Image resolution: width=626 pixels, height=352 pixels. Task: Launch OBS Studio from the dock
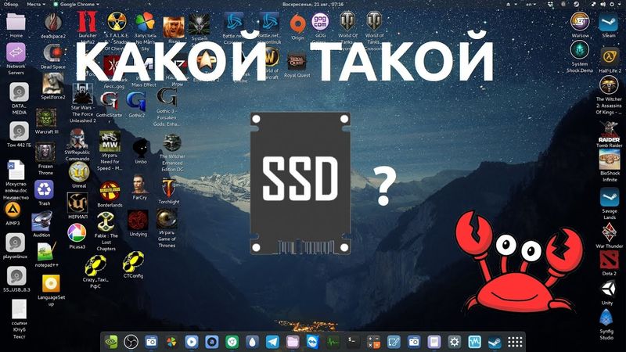tap(131, 342)
